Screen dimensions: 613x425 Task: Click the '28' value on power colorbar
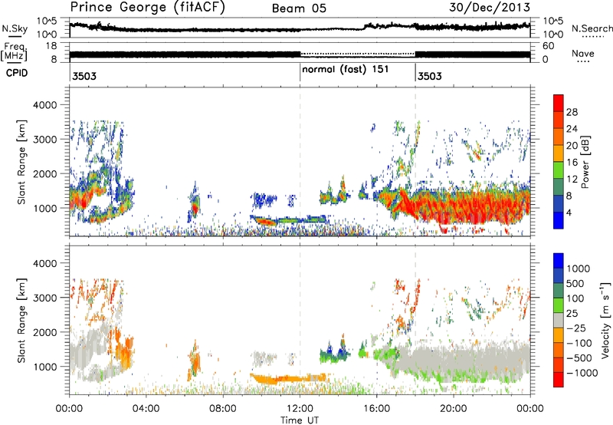(x=572, y=112)
